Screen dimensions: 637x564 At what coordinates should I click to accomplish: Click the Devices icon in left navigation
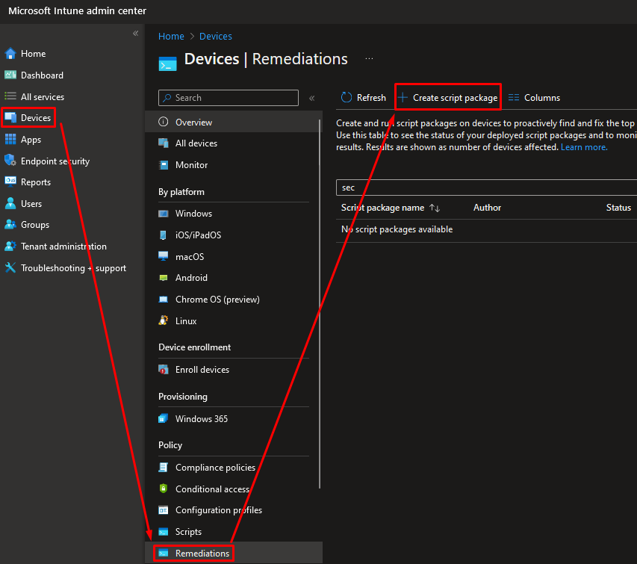pos(10,118)
